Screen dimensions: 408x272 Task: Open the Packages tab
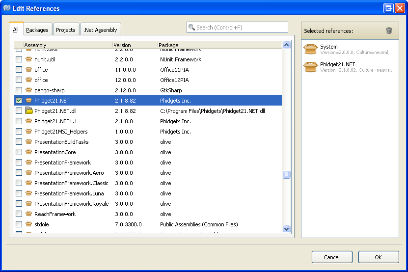(38, 29)
